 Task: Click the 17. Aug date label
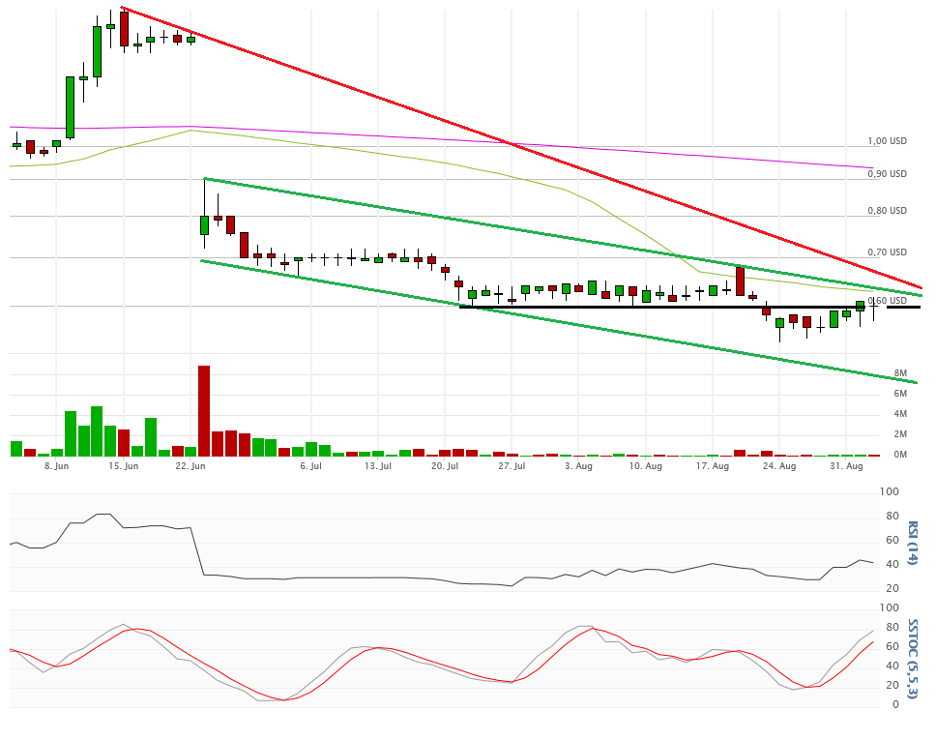pyautogui.click(x=713, y=466)
